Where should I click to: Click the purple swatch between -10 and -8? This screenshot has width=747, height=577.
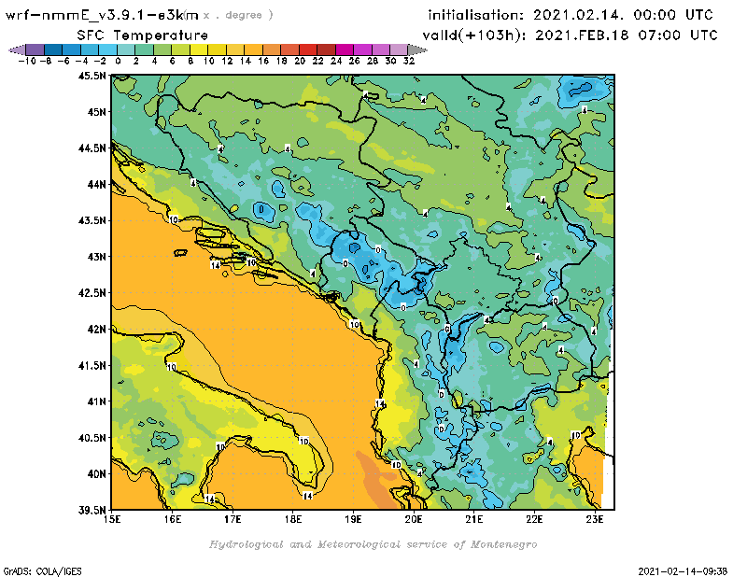pyautogui.click(x=35, y=49)
